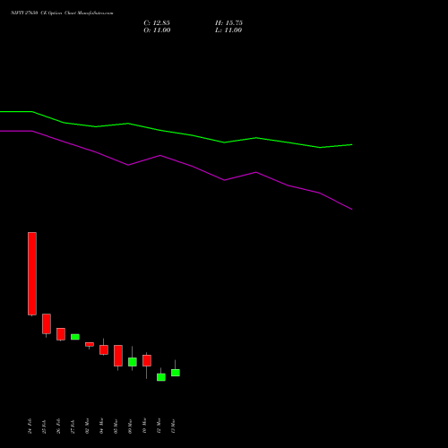Select the red candle for 26 Feb
This screenshot has height=448, width=448.
[61, 334]
